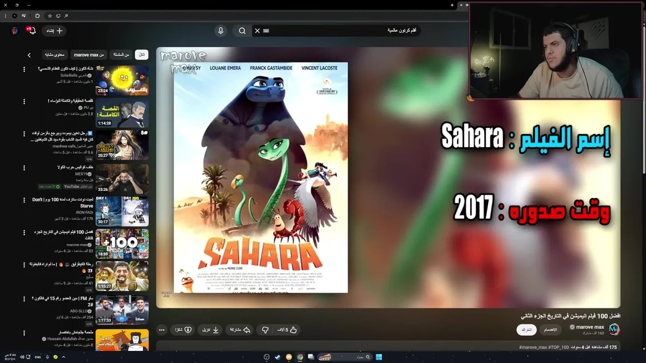This screenshot has height=363, width=646.
Task: Open the marove max channel avatar
Action: (614, 329)
